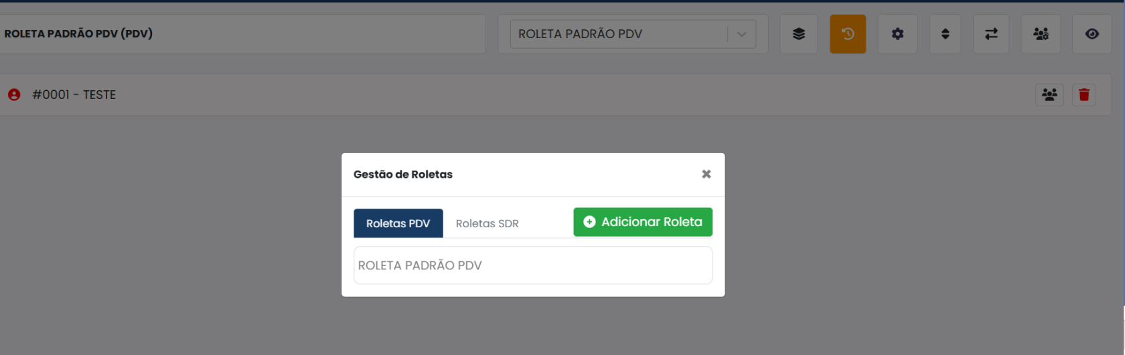Switch to the Roletas SDR tab
Screen dimensions: 1125x355
point(487,223)
